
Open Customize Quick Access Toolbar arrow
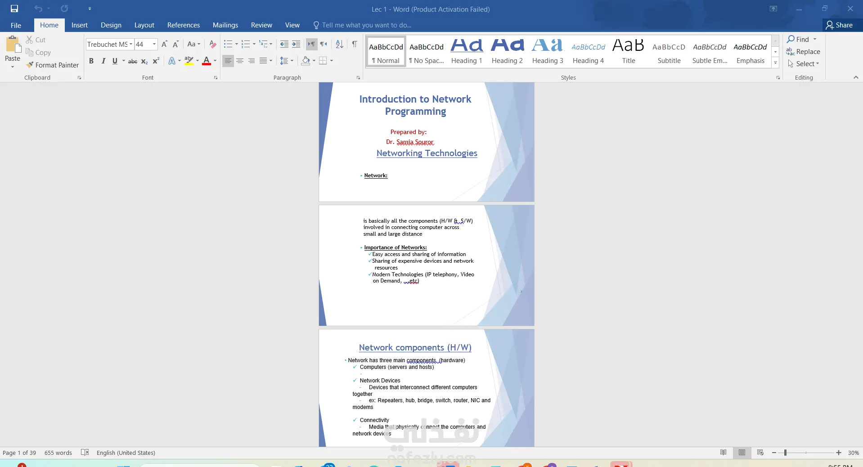point(90,9)
